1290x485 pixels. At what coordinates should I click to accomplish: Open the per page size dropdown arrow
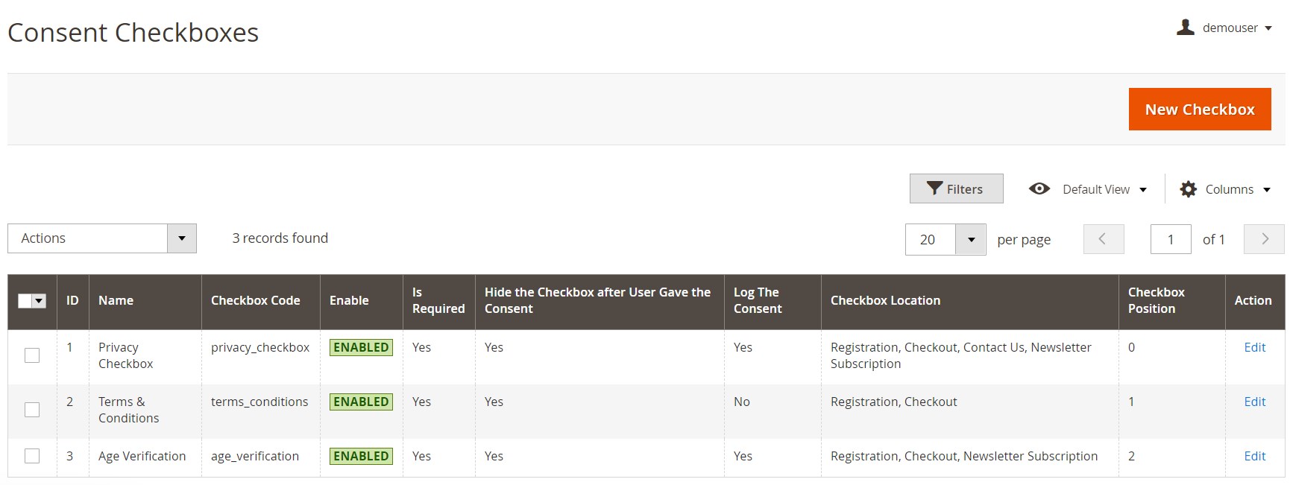pos(971,240)
